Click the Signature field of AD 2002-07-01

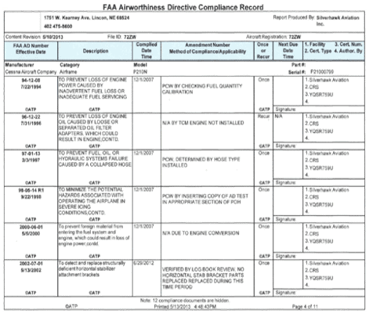319,293
